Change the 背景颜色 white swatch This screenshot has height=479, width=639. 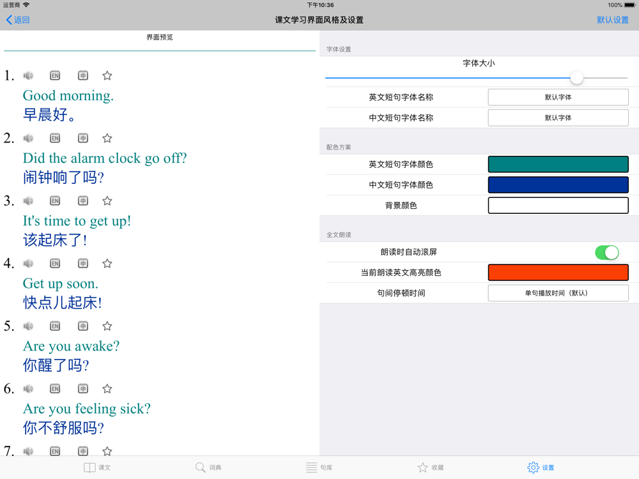[x=558, y=205]
